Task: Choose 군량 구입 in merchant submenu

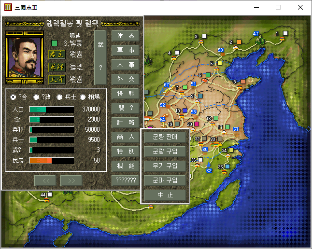Action: point(165,152)
